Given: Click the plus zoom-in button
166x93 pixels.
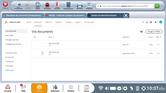Looking at the screenshot, I should (125, 88).
